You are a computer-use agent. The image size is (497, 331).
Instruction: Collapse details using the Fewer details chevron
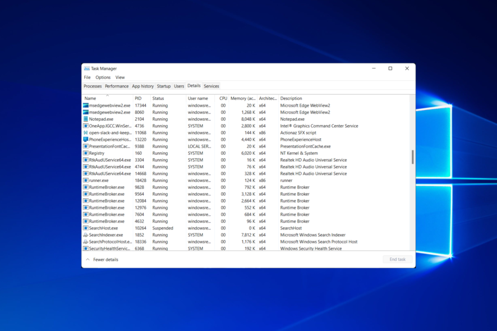pos(88,259)
